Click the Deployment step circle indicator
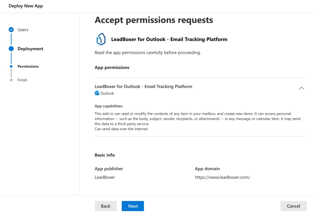Viewport: 314px width, 215px height. coord(11,49)
